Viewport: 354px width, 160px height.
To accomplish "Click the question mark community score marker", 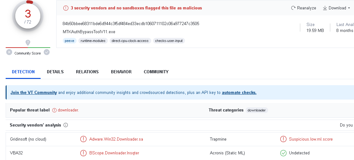I will pyautogui.click(x=28, y=42).
